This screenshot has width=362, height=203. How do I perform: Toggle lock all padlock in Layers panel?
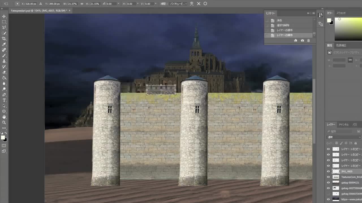pos(355,143)
